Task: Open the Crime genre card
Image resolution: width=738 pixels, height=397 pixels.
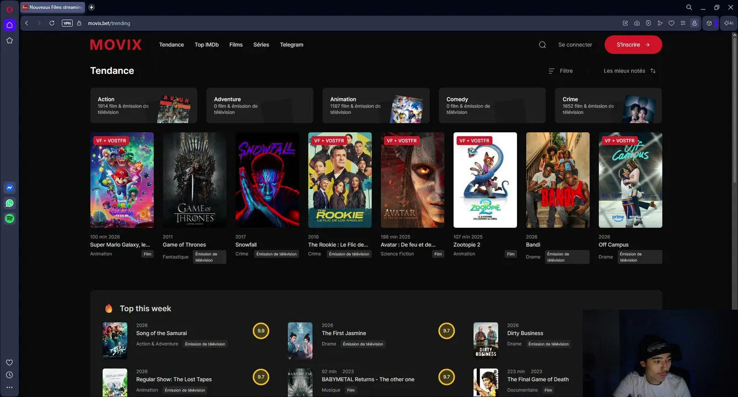Action: tap(608, 105)
